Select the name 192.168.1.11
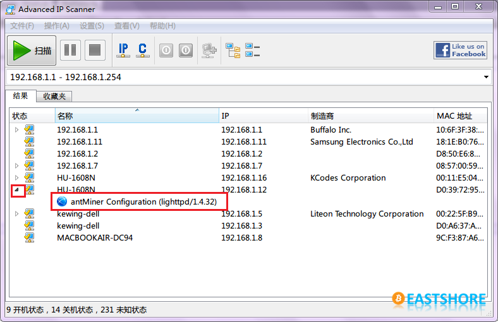 pos(80,142)
